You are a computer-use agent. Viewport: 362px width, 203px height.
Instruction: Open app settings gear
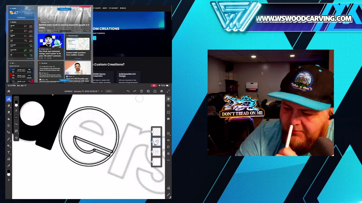[x=161, y=91]
